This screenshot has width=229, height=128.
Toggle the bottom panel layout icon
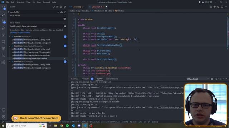(203, 2)
